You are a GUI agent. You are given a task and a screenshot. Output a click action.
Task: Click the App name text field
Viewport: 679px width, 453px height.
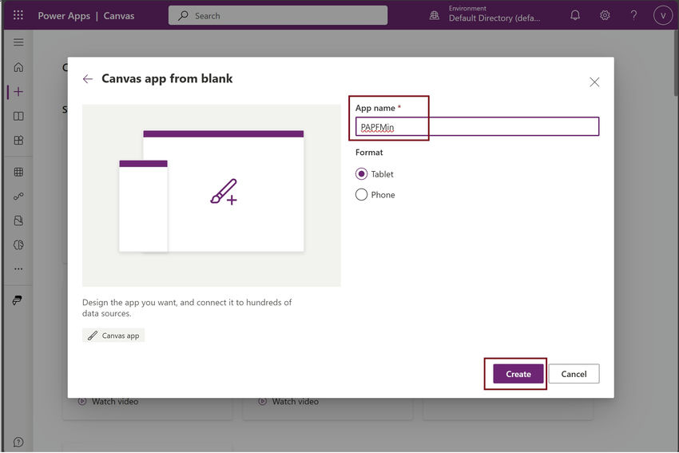(477, 126)
